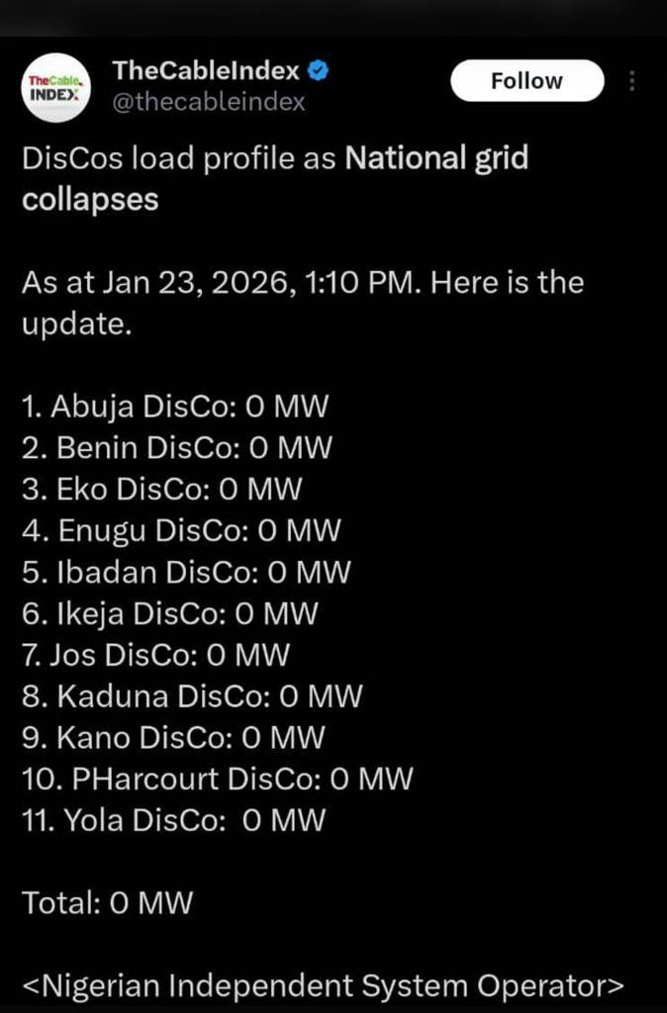Open TheCableIndex display name link
Screen dimensions: 667x1013
(x=205, y=69)
